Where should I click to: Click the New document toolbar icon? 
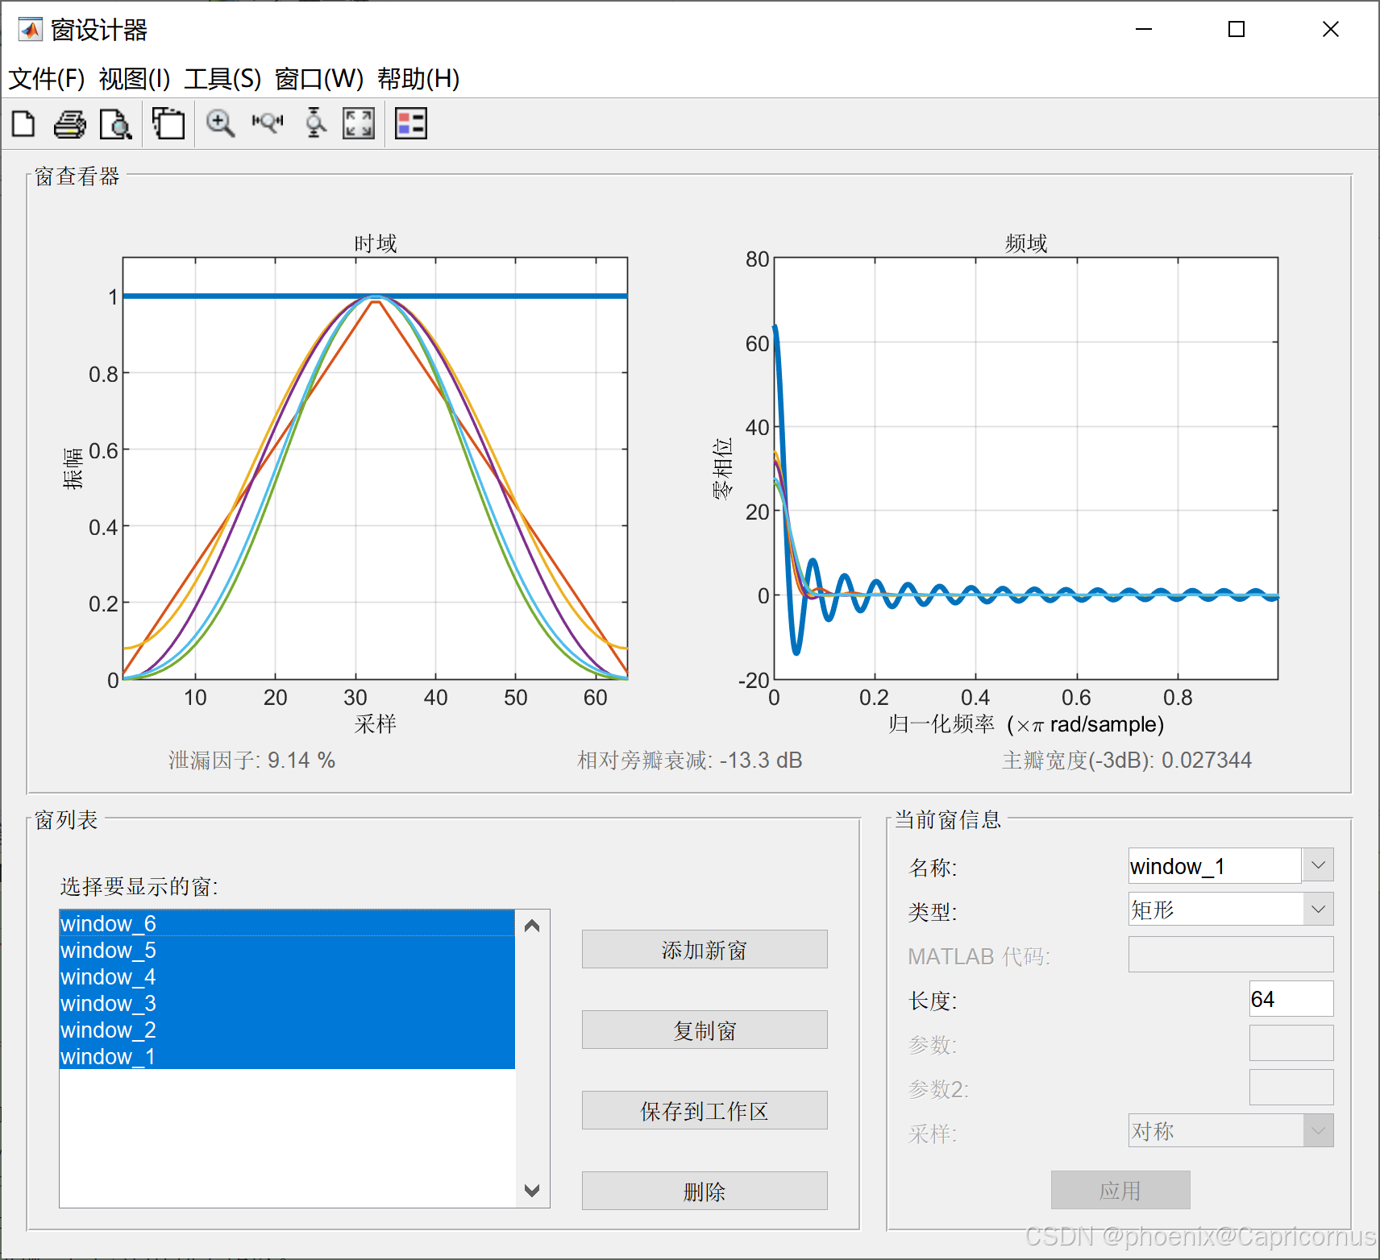(23, 124)
